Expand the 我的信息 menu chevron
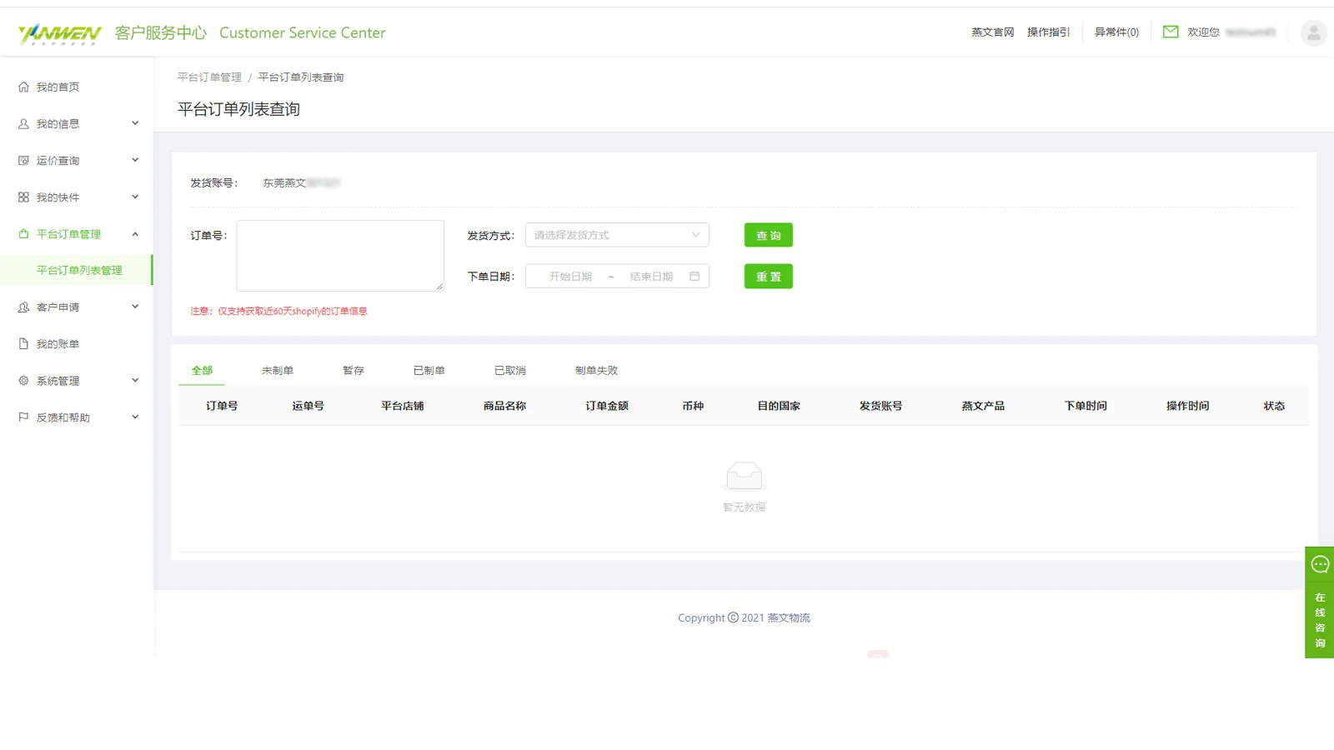 pyautogui.click(x=135, y=123)
